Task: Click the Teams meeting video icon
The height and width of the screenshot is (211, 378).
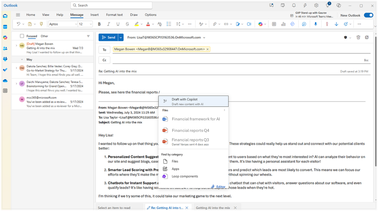Action: point(249,24)
